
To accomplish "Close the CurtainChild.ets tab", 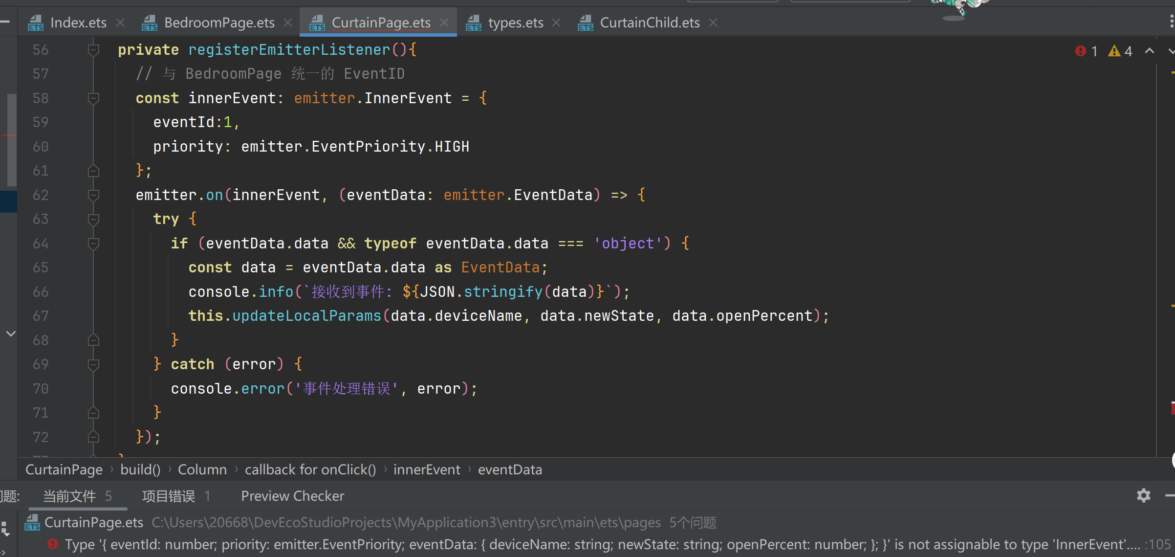I will pyautogui.click(x=713, y=22).
